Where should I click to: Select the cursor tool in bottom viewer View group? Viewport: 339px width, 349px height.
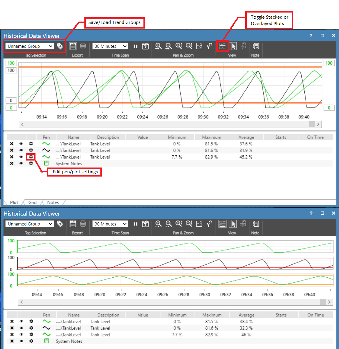[x=233, y=224]
